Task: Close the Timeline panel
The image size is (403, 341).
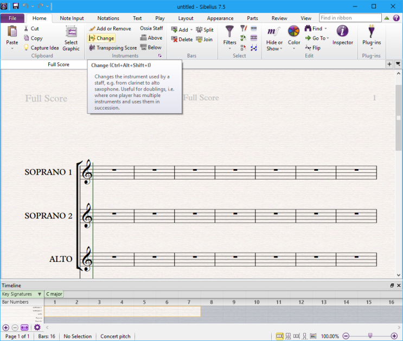Action: click(399, 286)
